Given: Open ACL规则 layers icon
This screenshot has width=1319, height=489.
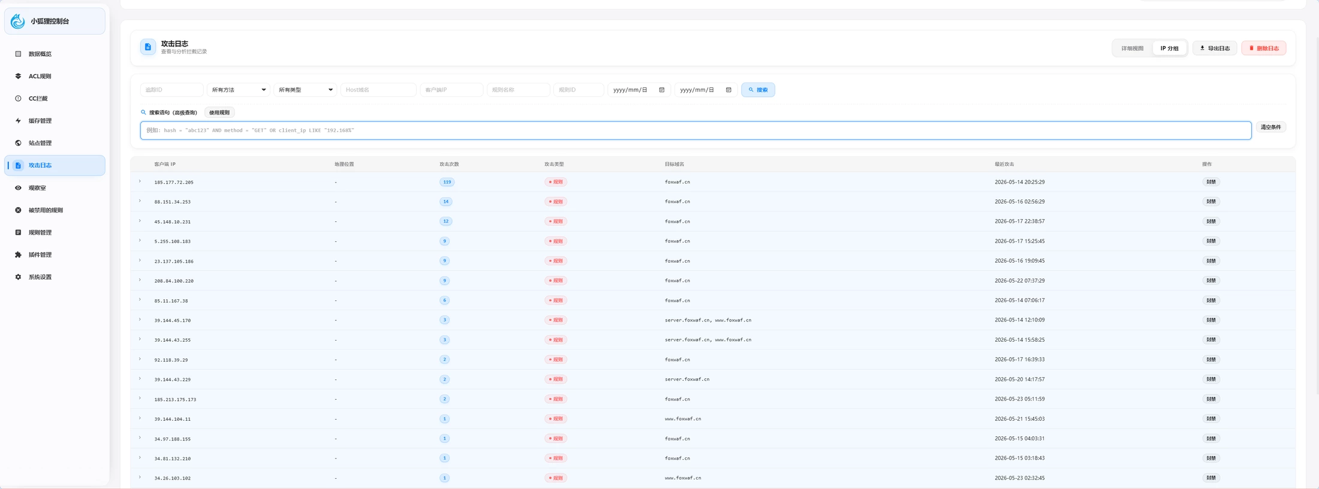Looking at the screenshot, I should [18, 76].
